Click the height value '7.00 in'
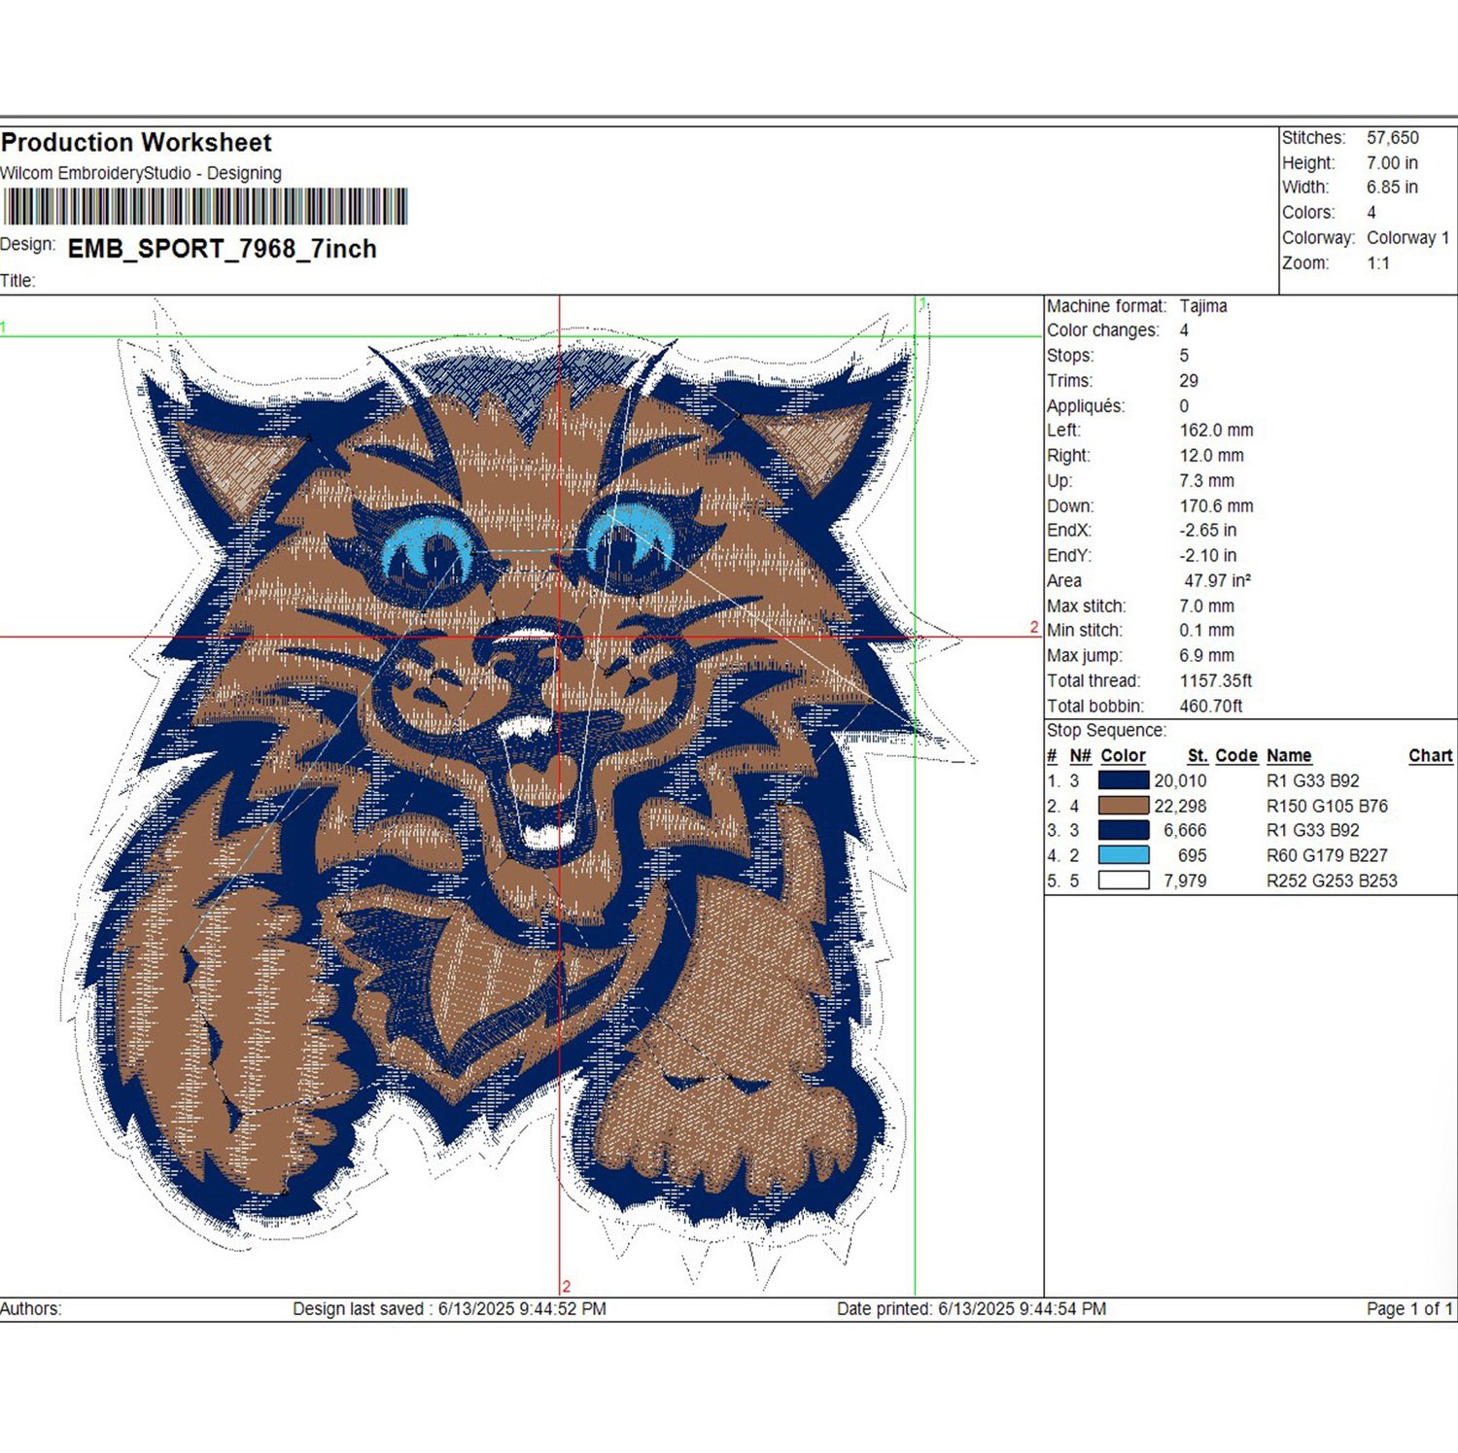The image size is (1458, 1453). click(1392, 163)
